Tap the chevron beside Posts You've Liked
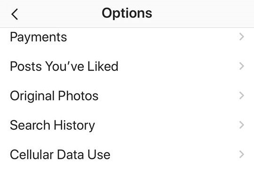 (241, 66)
